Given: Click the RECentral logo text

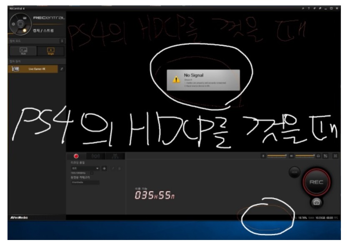Looking at the screenshot, I should point(49,18).
